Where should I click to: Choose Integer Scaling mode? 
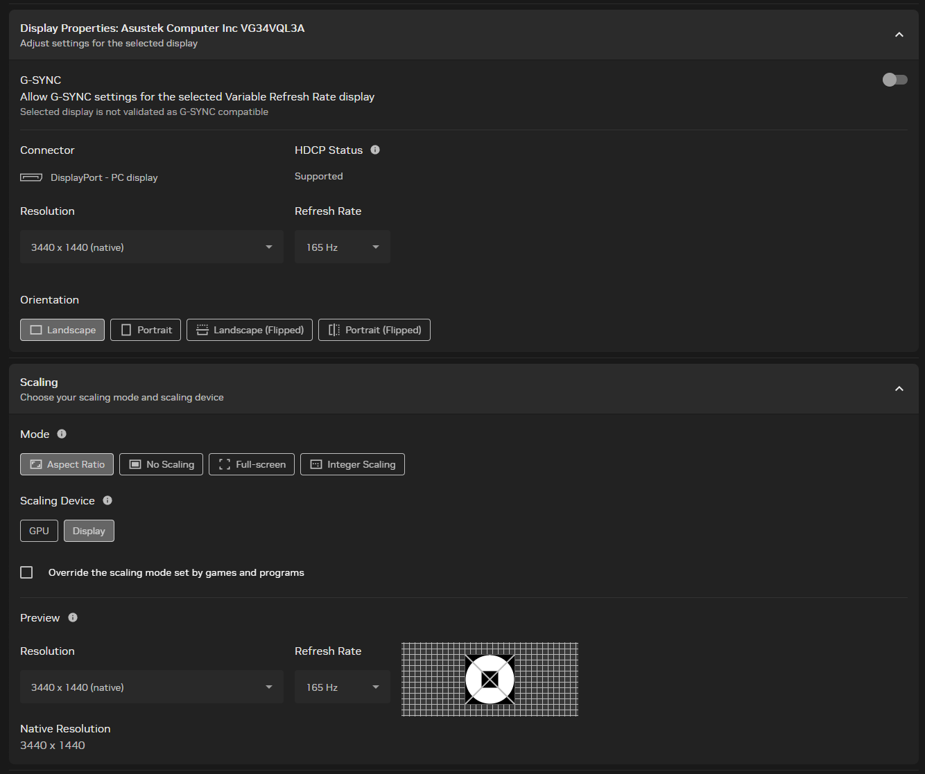(352, 464)
